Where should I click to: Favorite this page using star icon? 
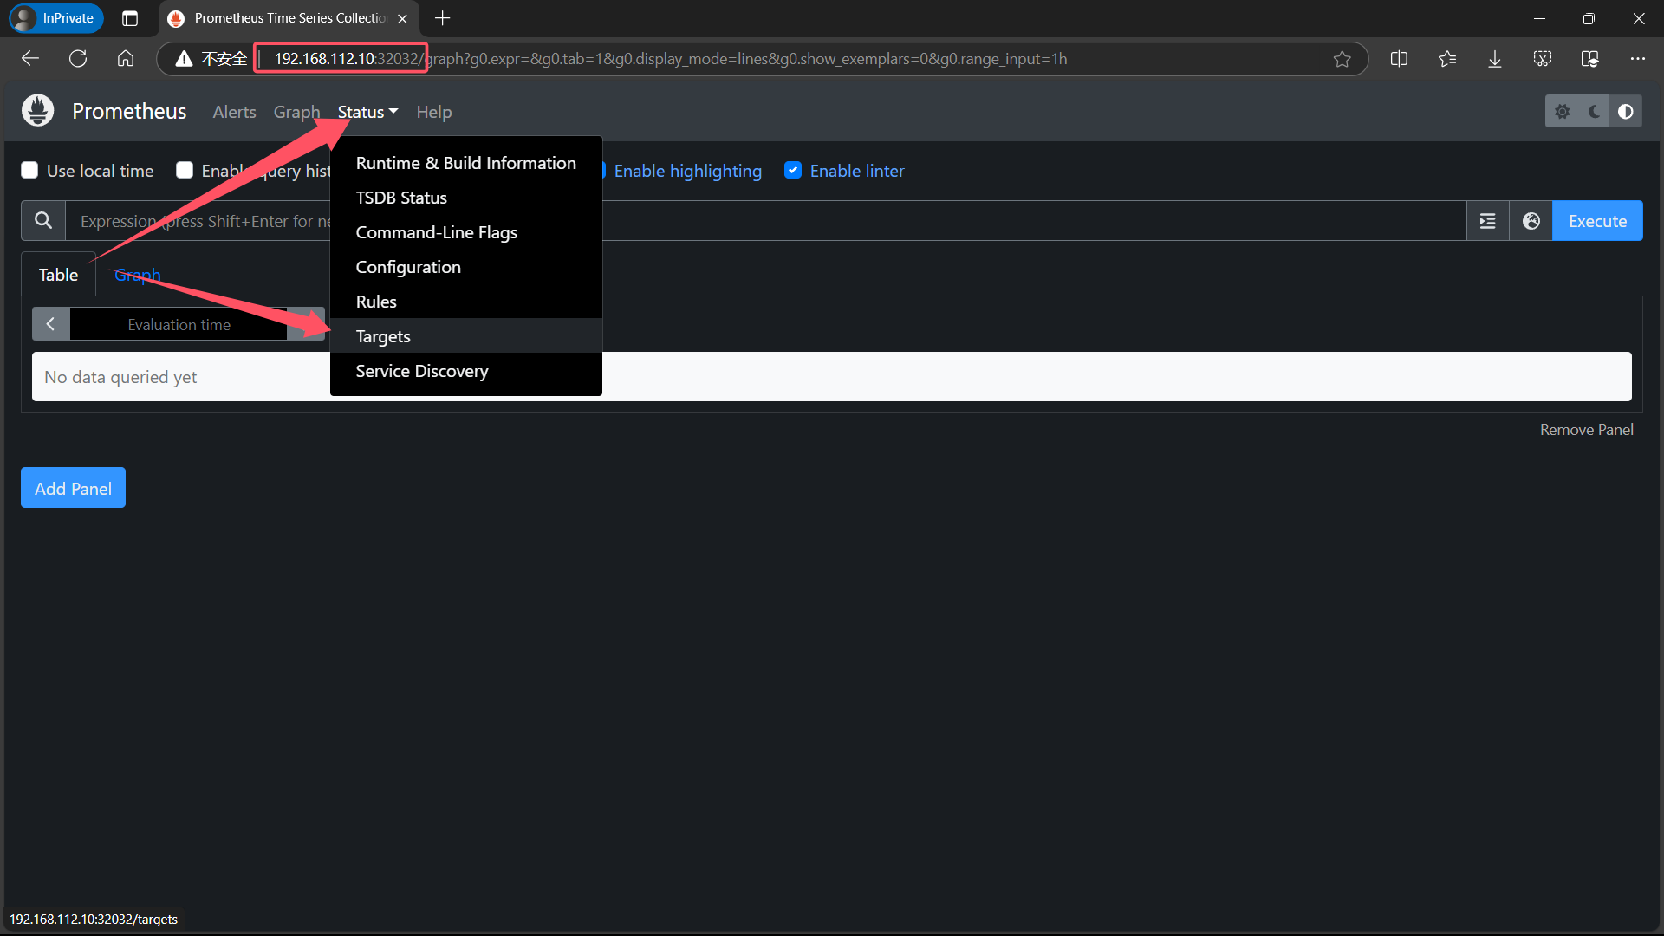1342,59
